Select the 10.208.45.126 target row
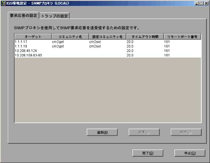The width and height of the screenshot is (210, 163). coord(108,51)
